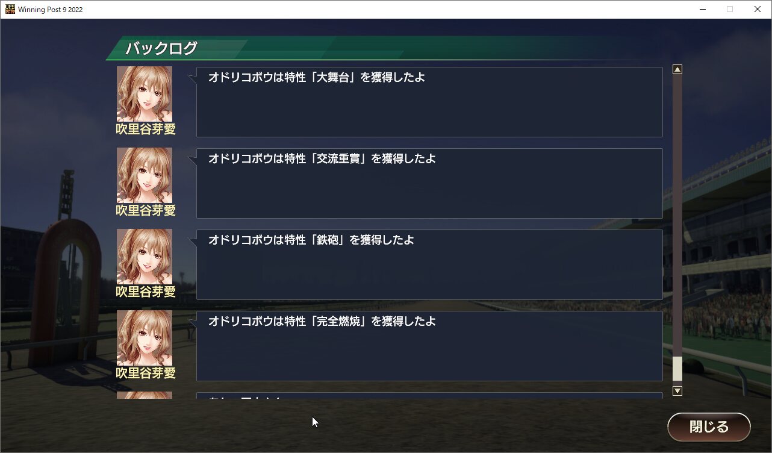Click the 閉じる button
The image size is (772, 453).
pyautogui.click(x=709, y=427)
